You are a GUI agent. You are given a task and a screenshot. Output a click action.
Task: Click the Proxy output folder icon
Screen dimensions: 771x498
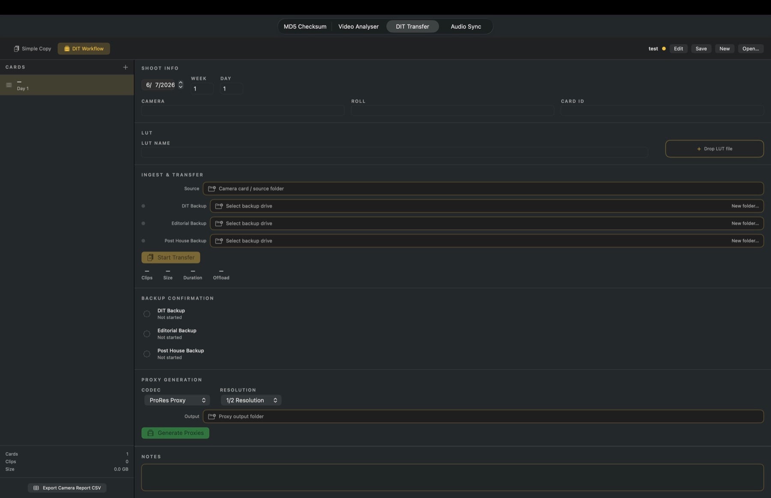coord(212,416)
